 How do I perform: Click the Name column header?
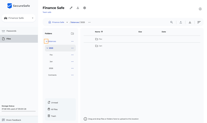98,32
